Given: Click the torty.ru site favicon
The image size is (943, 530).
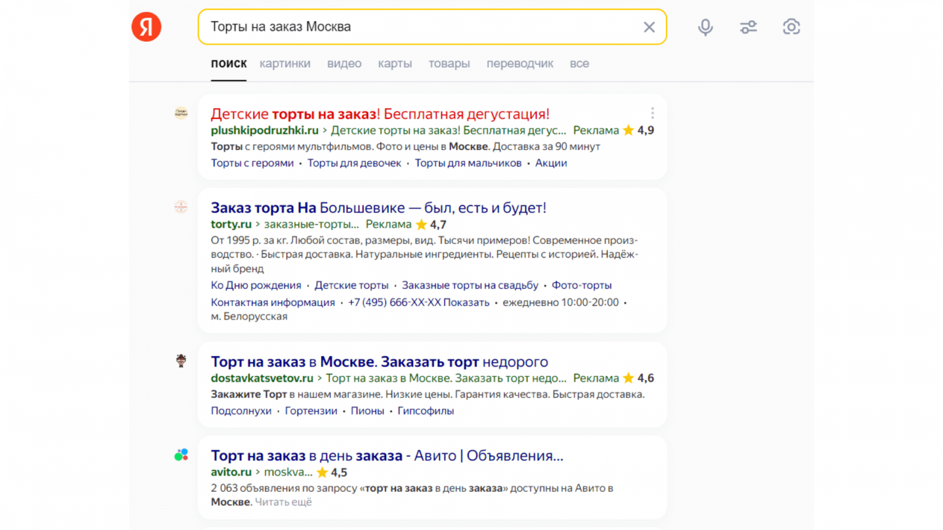Looking at the screenshot, I should (181, 207).
